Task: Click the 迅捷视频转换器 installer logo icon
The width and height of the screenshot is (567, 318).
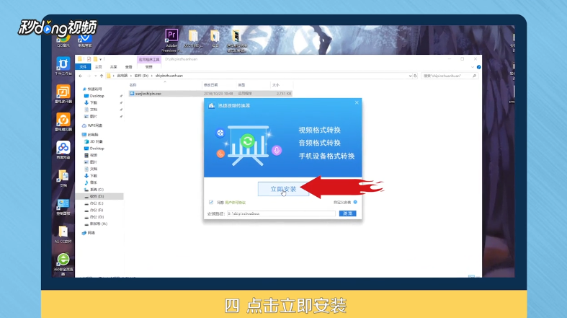Action: point(212,105)
